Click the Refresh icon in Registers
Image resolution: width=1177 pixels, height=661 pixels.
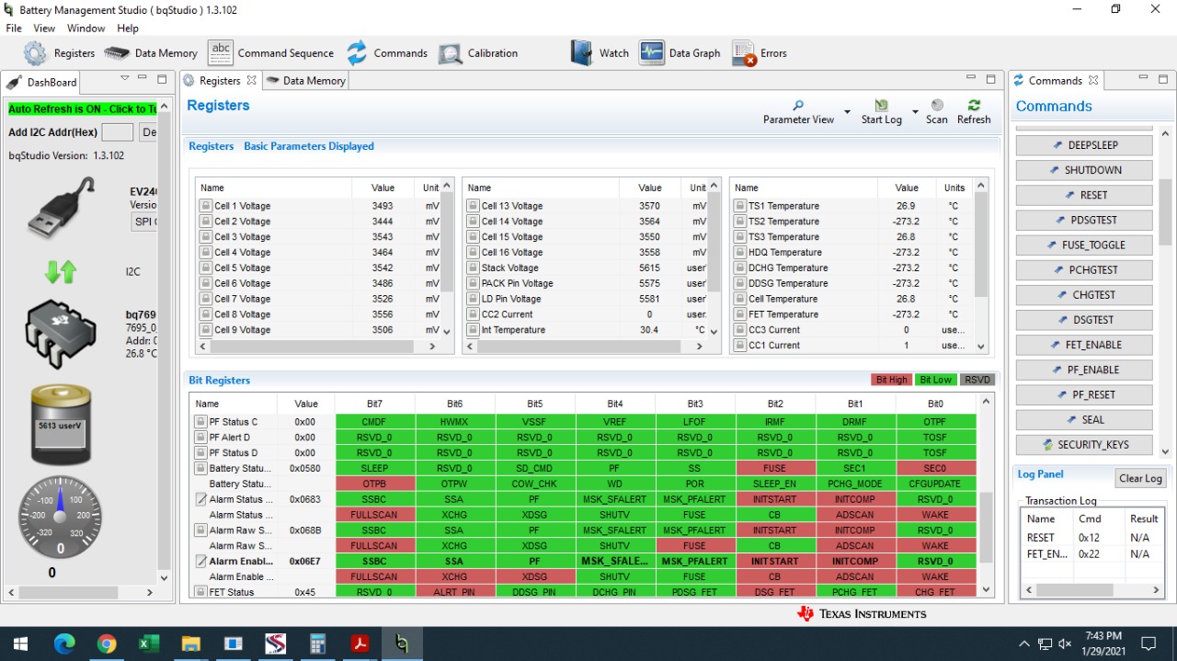click(974, 106)
